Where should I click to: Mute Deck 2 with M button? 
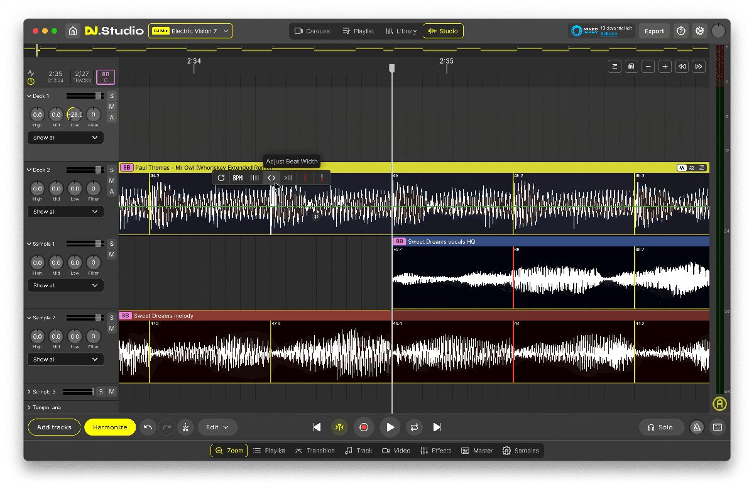coord(111,180)
